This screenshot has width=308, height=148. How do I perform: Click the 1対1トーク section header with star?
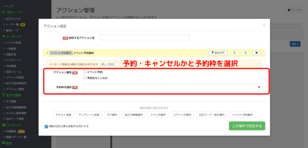click(x=12, y=12)
